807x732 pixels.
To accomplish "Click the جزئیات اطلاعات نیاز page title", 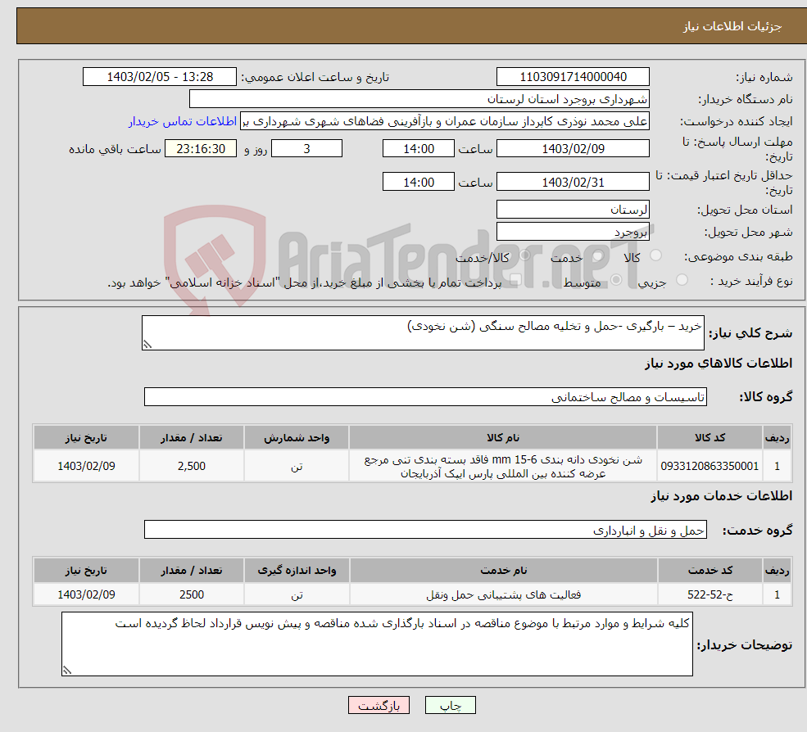I will click(732, 26).
